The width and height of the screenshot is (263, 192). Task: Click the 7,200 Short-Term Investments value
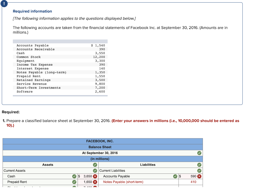(x=100, y=88)
